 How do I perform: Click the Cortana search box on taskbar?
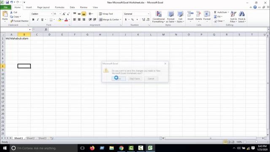44,148
